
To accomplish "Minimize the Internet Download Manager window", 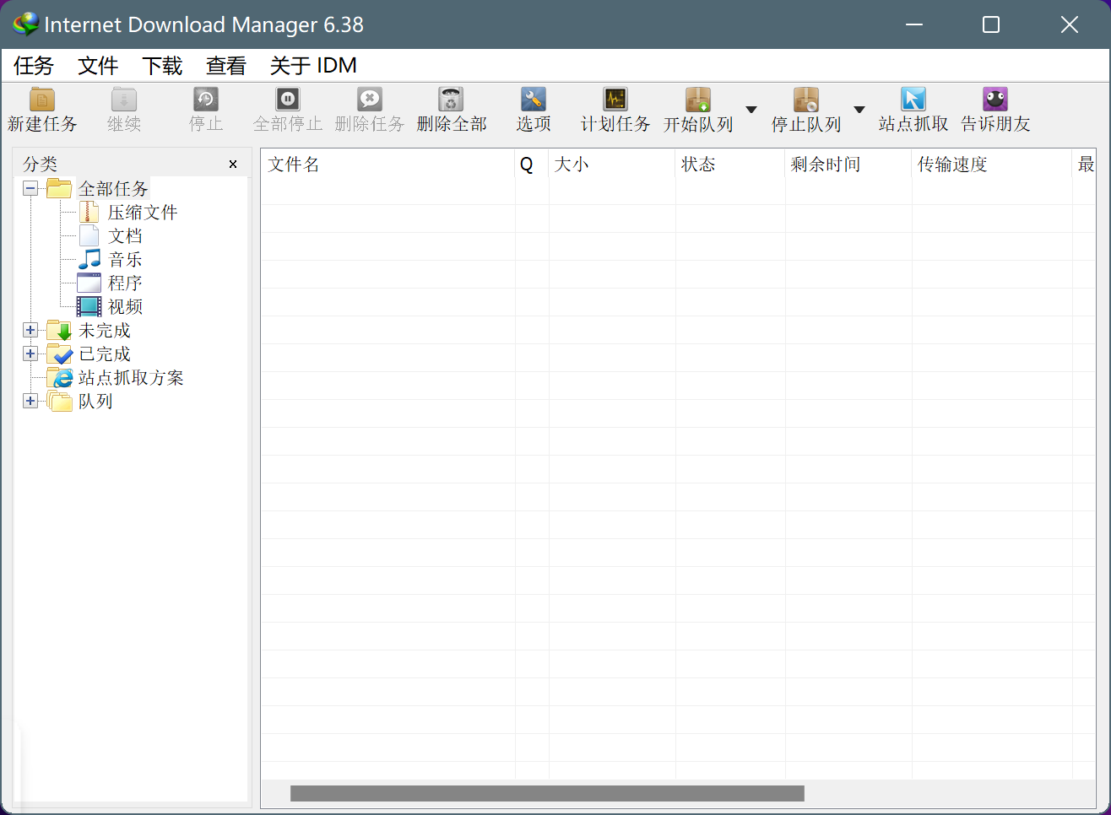I will pos(913,24).
